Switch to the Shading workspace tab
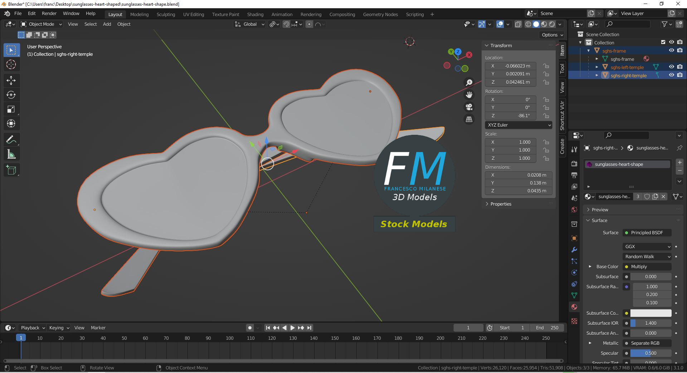 [255, 14]
